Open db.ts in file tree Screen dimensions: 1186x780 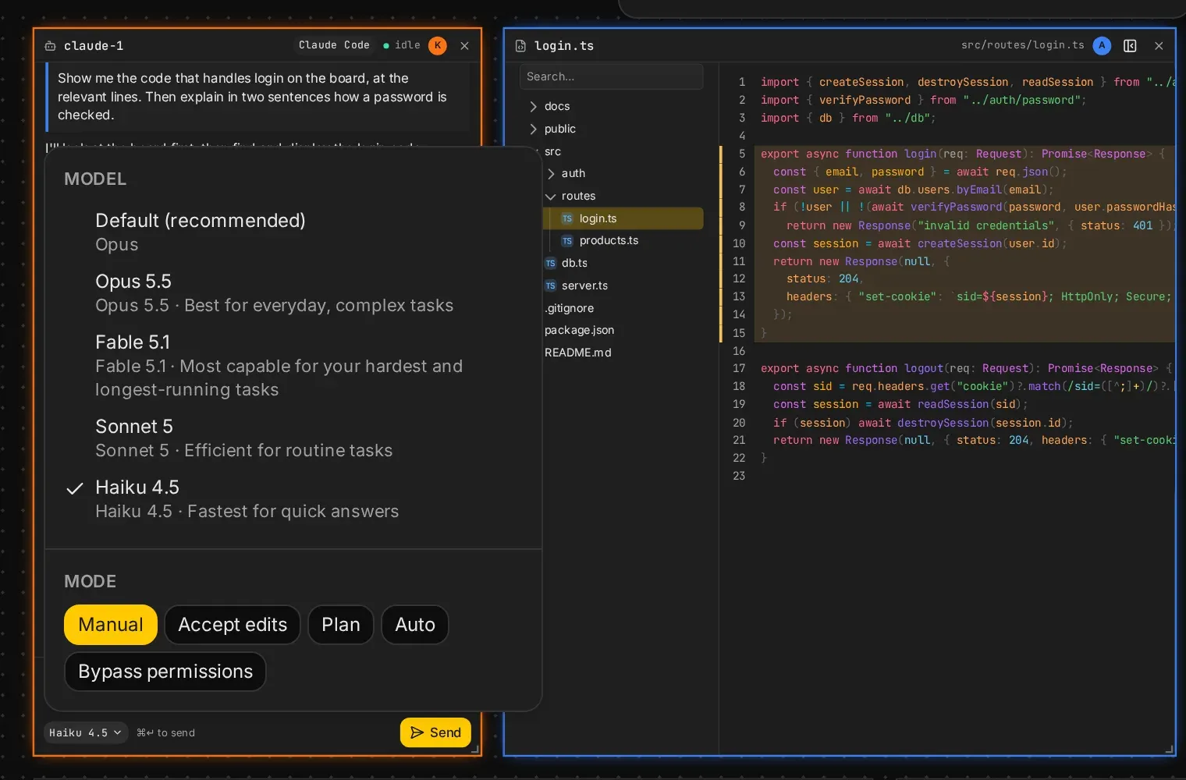(624, 264)
